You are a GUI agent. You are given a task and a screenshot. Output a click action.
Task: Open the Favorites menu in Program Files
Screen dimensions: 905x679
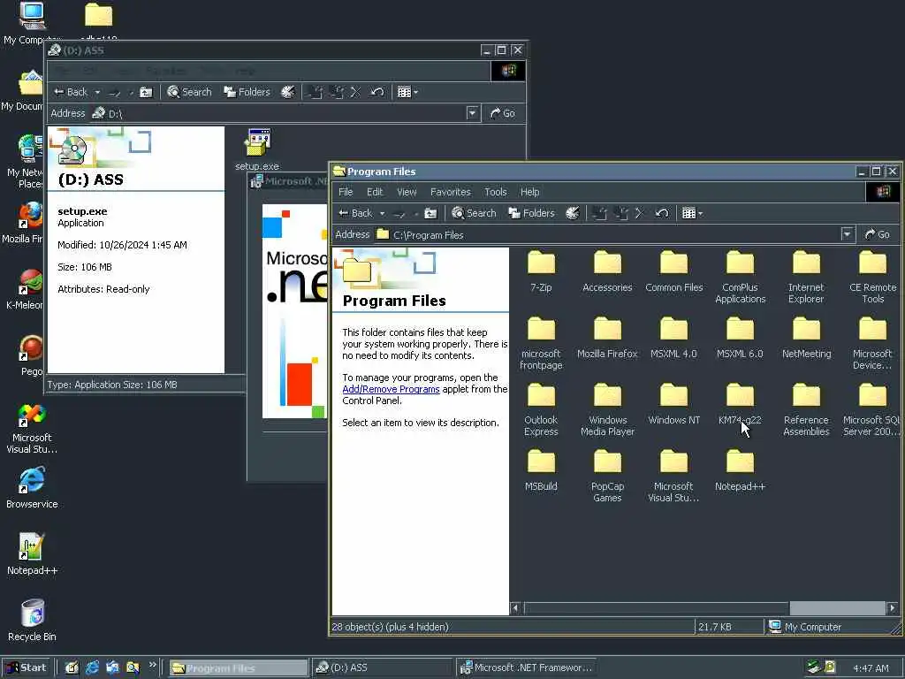(450, 192)
